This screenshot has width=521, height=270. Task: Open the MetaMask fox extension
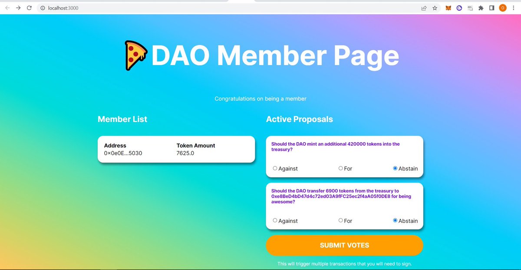pyautogui.click(x=448, y=8)
